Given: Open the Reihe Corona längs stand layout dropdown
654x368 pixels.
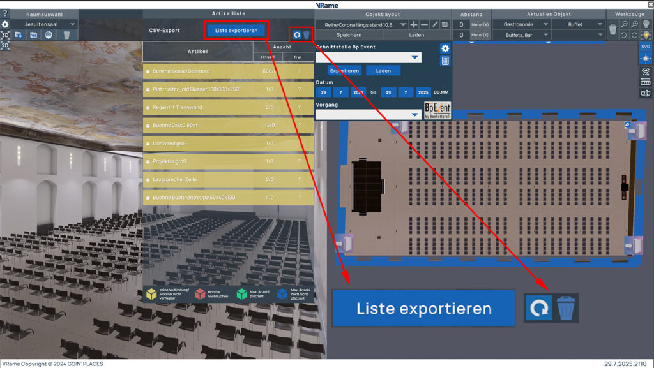Looking at the screenshot, I should point(361,25).
